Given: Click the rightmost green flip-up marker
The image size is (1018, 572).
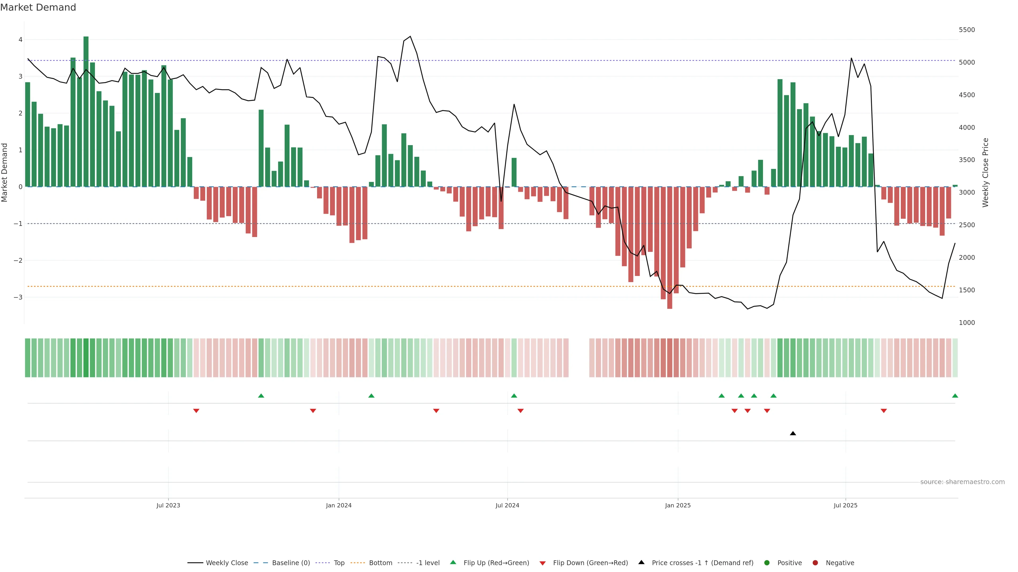Looking at the screenshot, I should point(955,396).
